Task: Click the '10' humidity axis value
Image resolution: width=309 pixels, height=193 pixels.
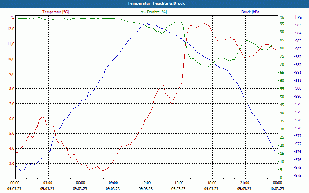Action: 282,162
